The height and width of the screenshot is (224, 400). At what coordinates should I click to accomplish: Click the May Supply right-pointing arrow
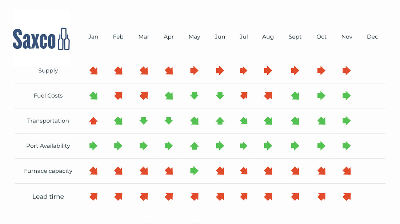194,71
